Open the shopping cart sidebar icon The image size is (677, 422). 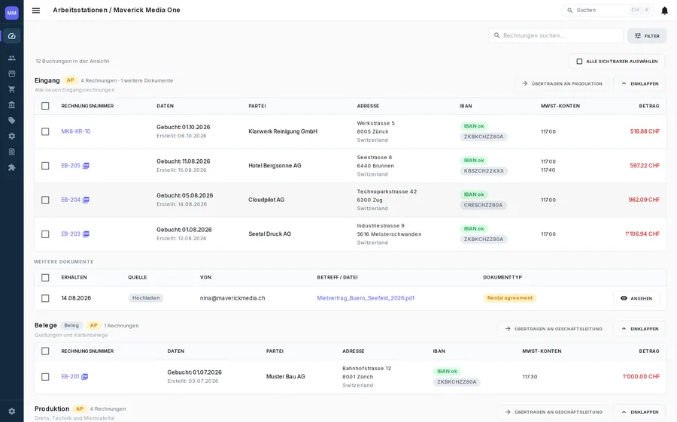[11, 89]
